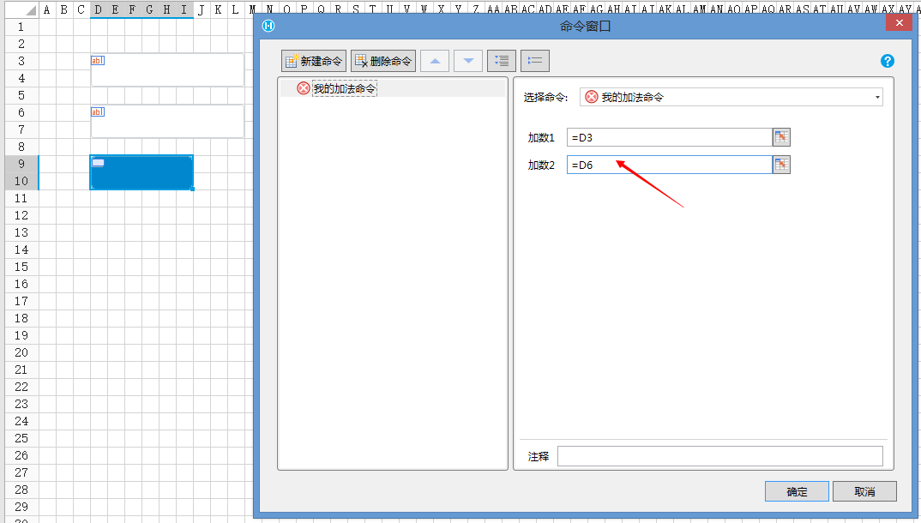Screen dimensions: 921x523
Task: Click the textbox icon in row 6 cell
Action: click(x=98, y=112)
